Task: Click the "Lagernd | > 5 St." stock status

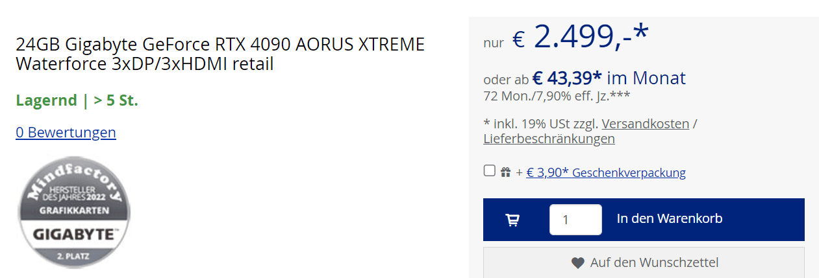Action: (77, 101)
